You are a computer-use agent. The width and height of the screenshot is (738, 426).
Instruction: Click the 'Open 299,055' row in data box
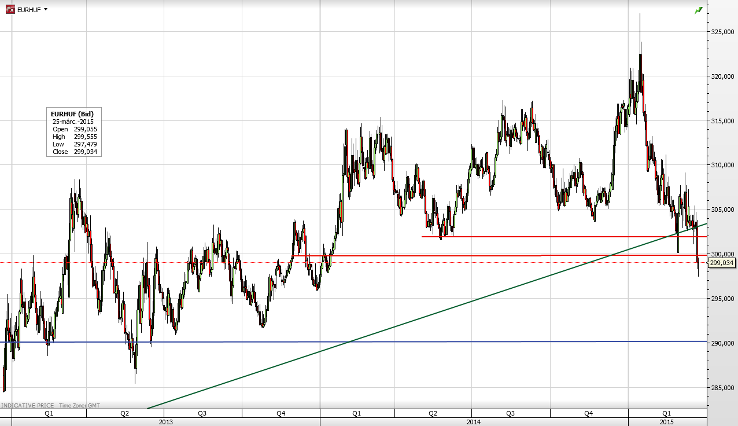pos(75,129)
